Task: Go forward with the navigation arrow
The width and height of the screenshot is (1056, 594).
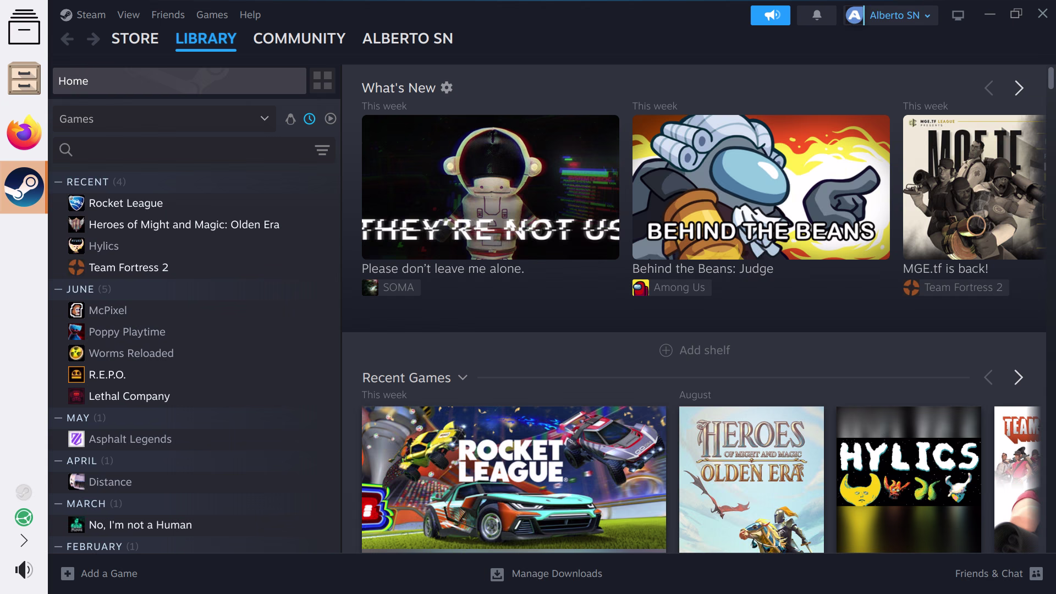Action: [x=94, y=39]
